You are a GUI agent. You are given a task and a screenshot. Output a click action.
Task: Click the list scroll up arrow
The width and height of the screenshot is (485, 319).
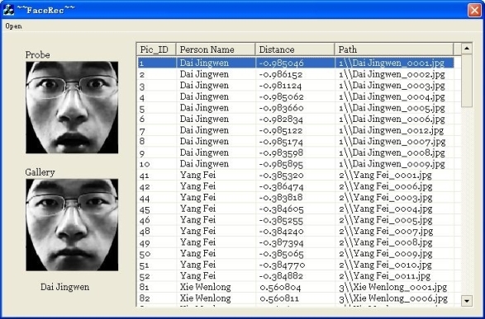click(x=467, y=49)
